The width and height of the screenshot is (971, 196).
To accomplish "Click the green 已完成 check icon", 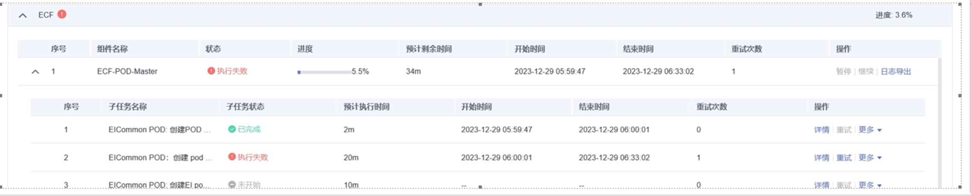I will (x=232, y=129).
